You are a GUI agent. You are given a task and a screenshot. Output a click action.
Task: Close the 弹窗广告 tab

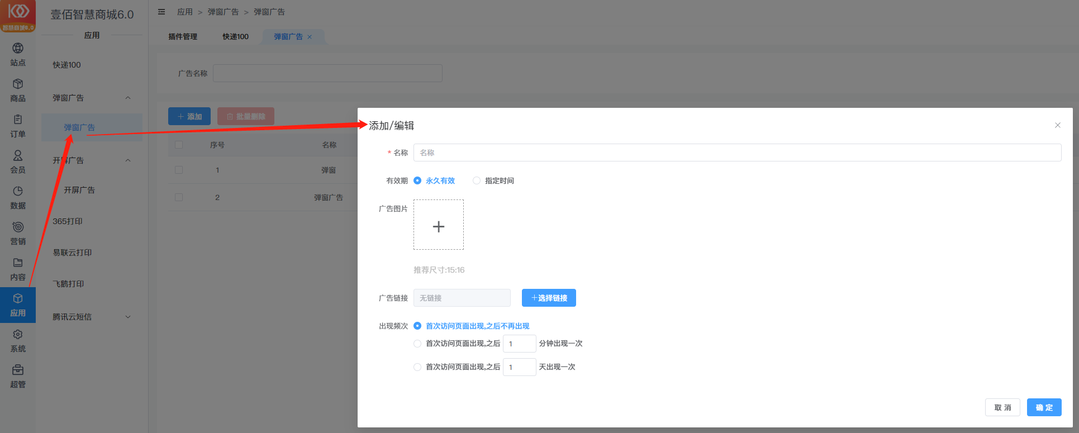[310, 37]
